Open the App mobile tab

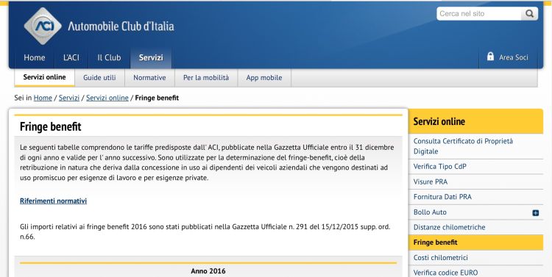tap(264, 78)
